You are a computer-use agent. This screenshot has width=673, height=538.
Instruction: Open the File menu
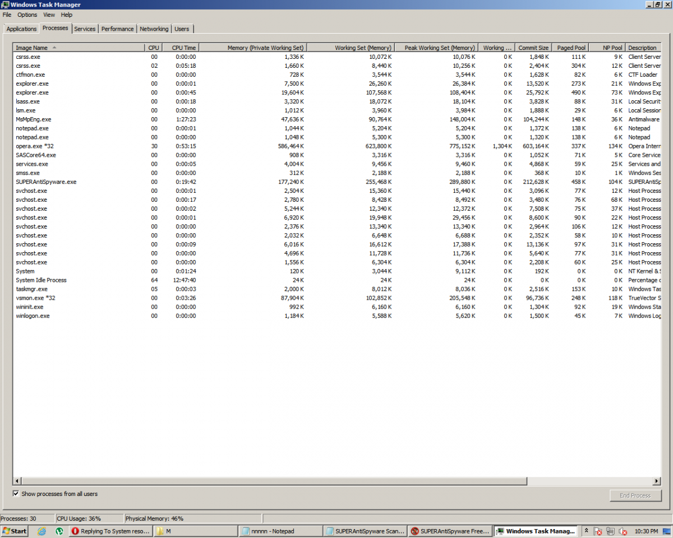[7, 15]
